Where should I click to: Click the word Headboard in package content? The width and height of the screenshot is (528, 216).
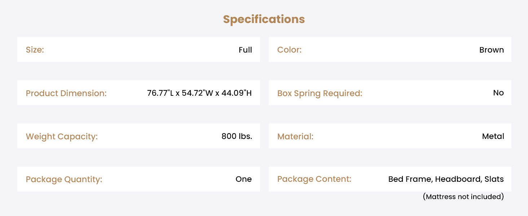(x=458, y=179)
